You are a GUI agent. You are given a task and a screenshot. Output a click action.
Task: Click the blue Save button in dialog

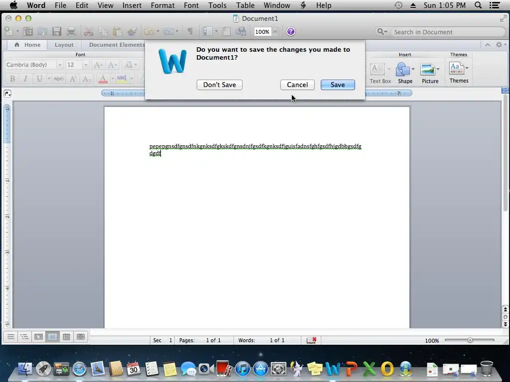click(338, 85)
